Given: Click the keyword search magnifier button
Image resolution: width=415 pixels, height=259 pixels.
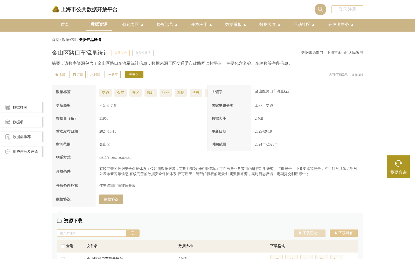Looking at the screenshot, I should tap(133, 233).
